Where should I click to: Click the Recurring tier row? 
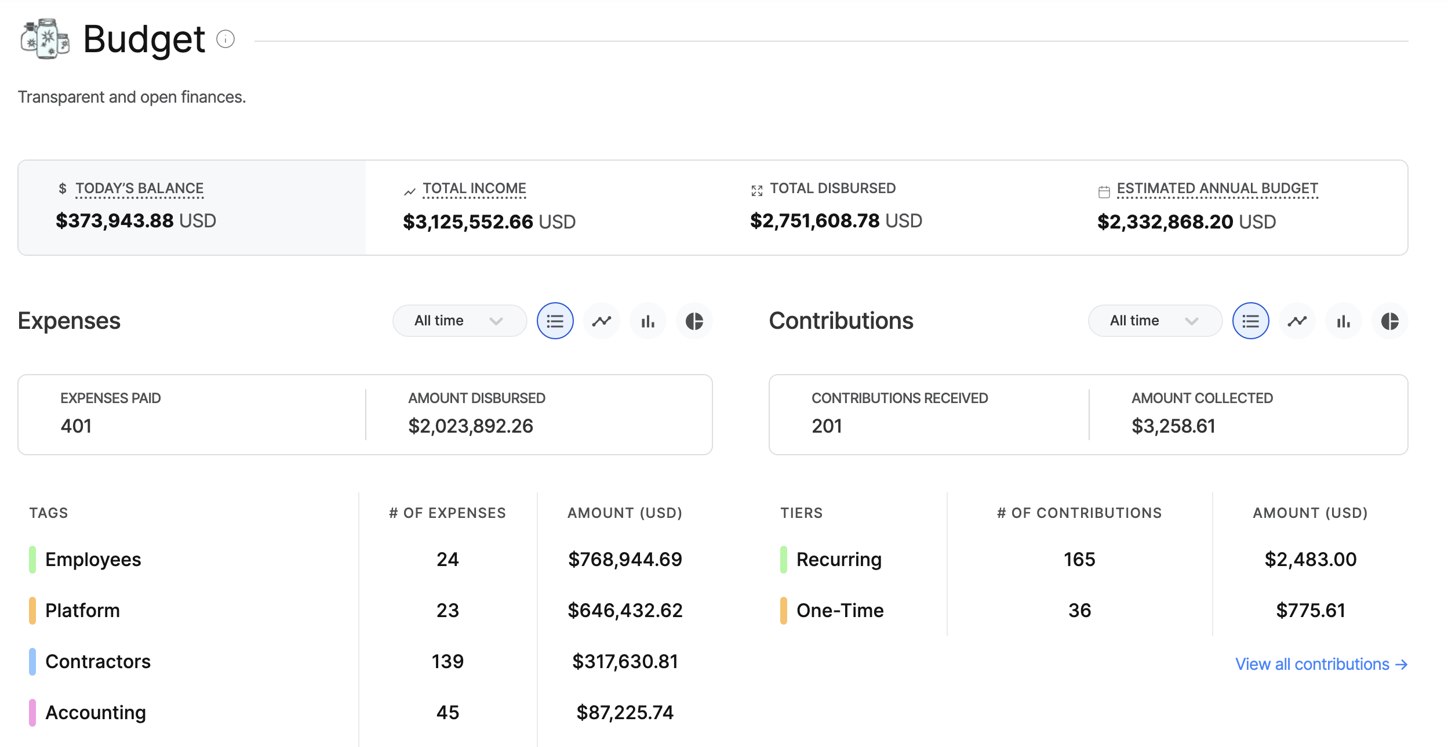click(838, 559)
